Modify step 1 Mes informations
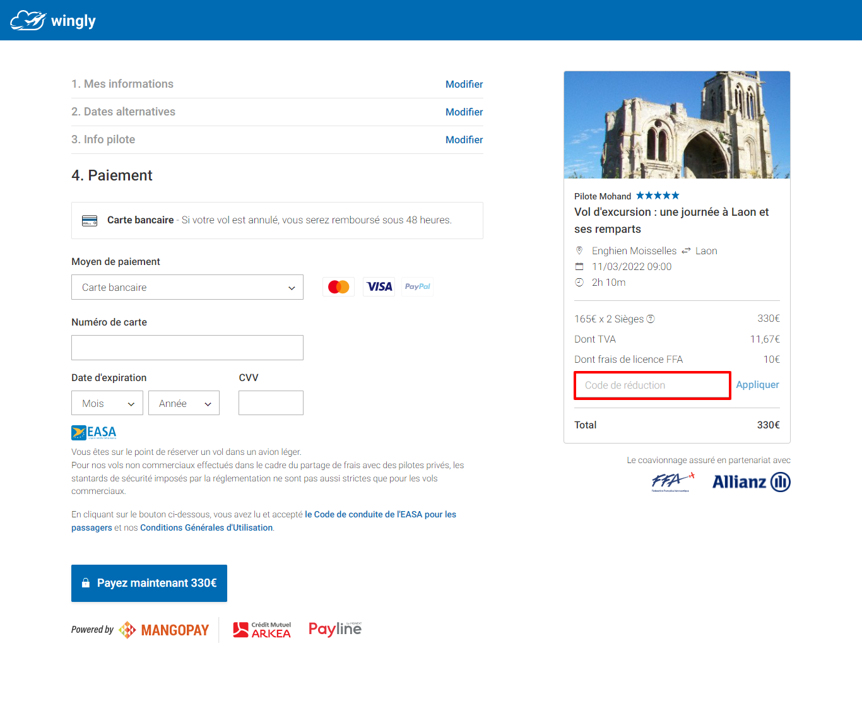Viewport: 862px width, 718px height. click(464, 85)
